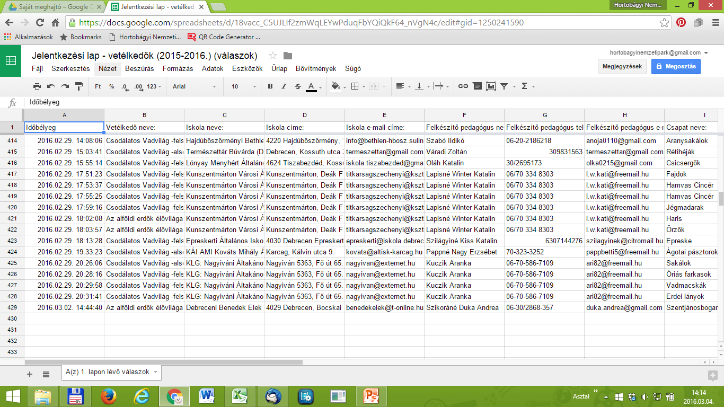Click the Explore icon at bottom right
Screen dimensions: 724x407
point(712,375)
